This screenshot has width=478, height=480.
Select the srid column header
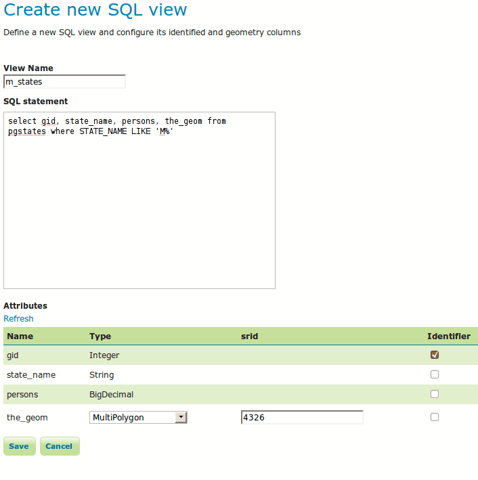point(249,336)
